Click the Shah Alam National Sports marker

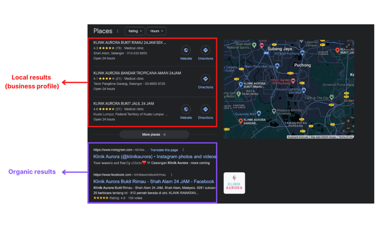(x=254, y=45)
